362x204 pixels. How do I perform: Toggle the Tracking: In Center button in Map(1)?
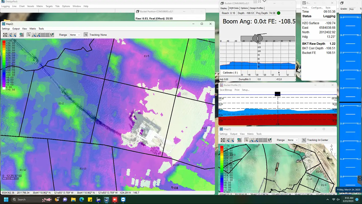304,140
